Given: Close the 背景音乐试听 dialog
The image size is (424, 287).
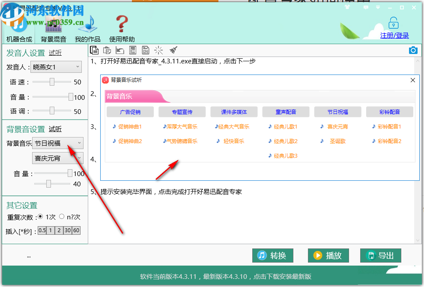Looking at the screenshot, I should pyautogui.click(x=412, y=80).
